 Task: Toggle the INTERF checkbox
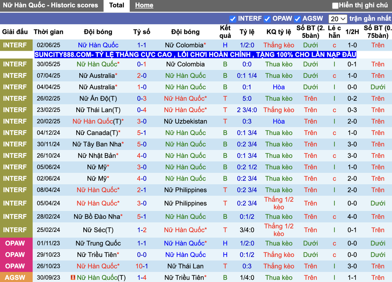233,19
